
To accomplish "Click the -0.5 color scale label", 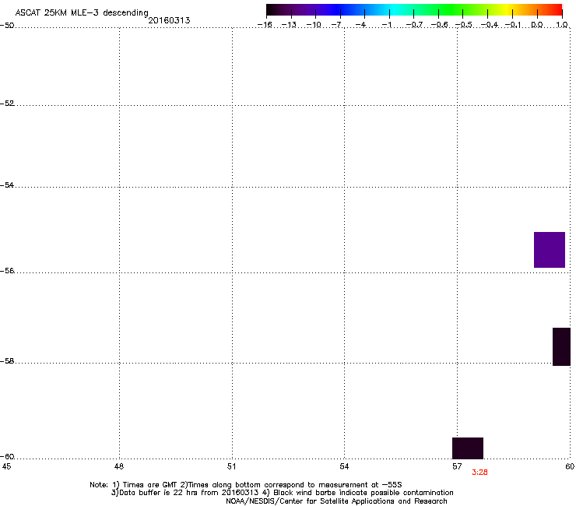I will 464,25.
